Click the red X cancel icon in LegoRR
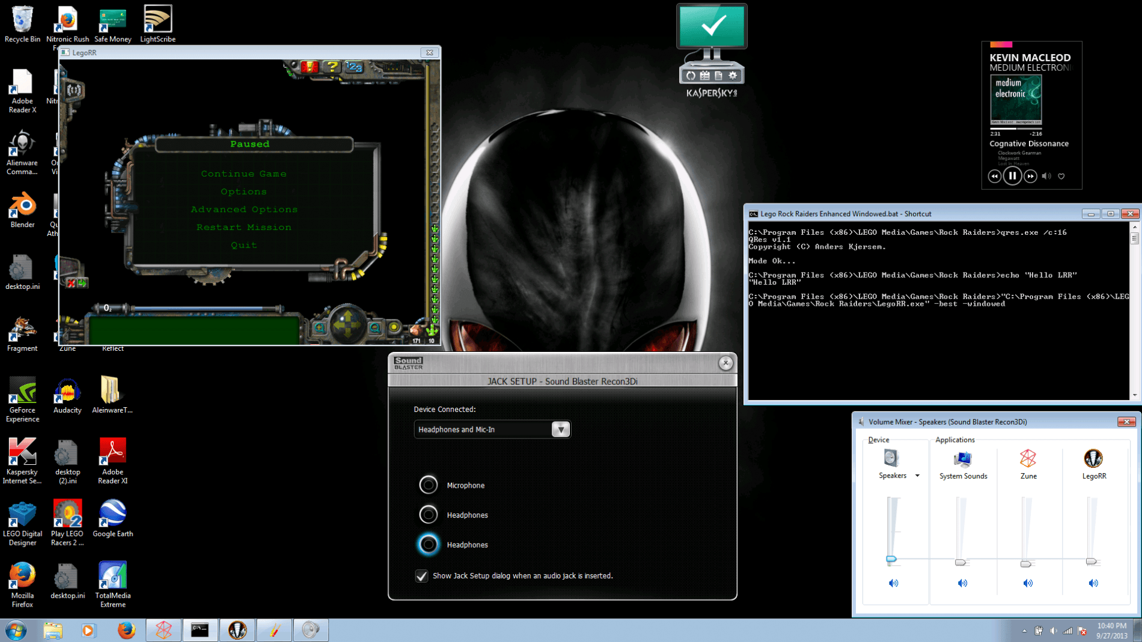Viewport: 1142px width, 642px height. [71, 283]
